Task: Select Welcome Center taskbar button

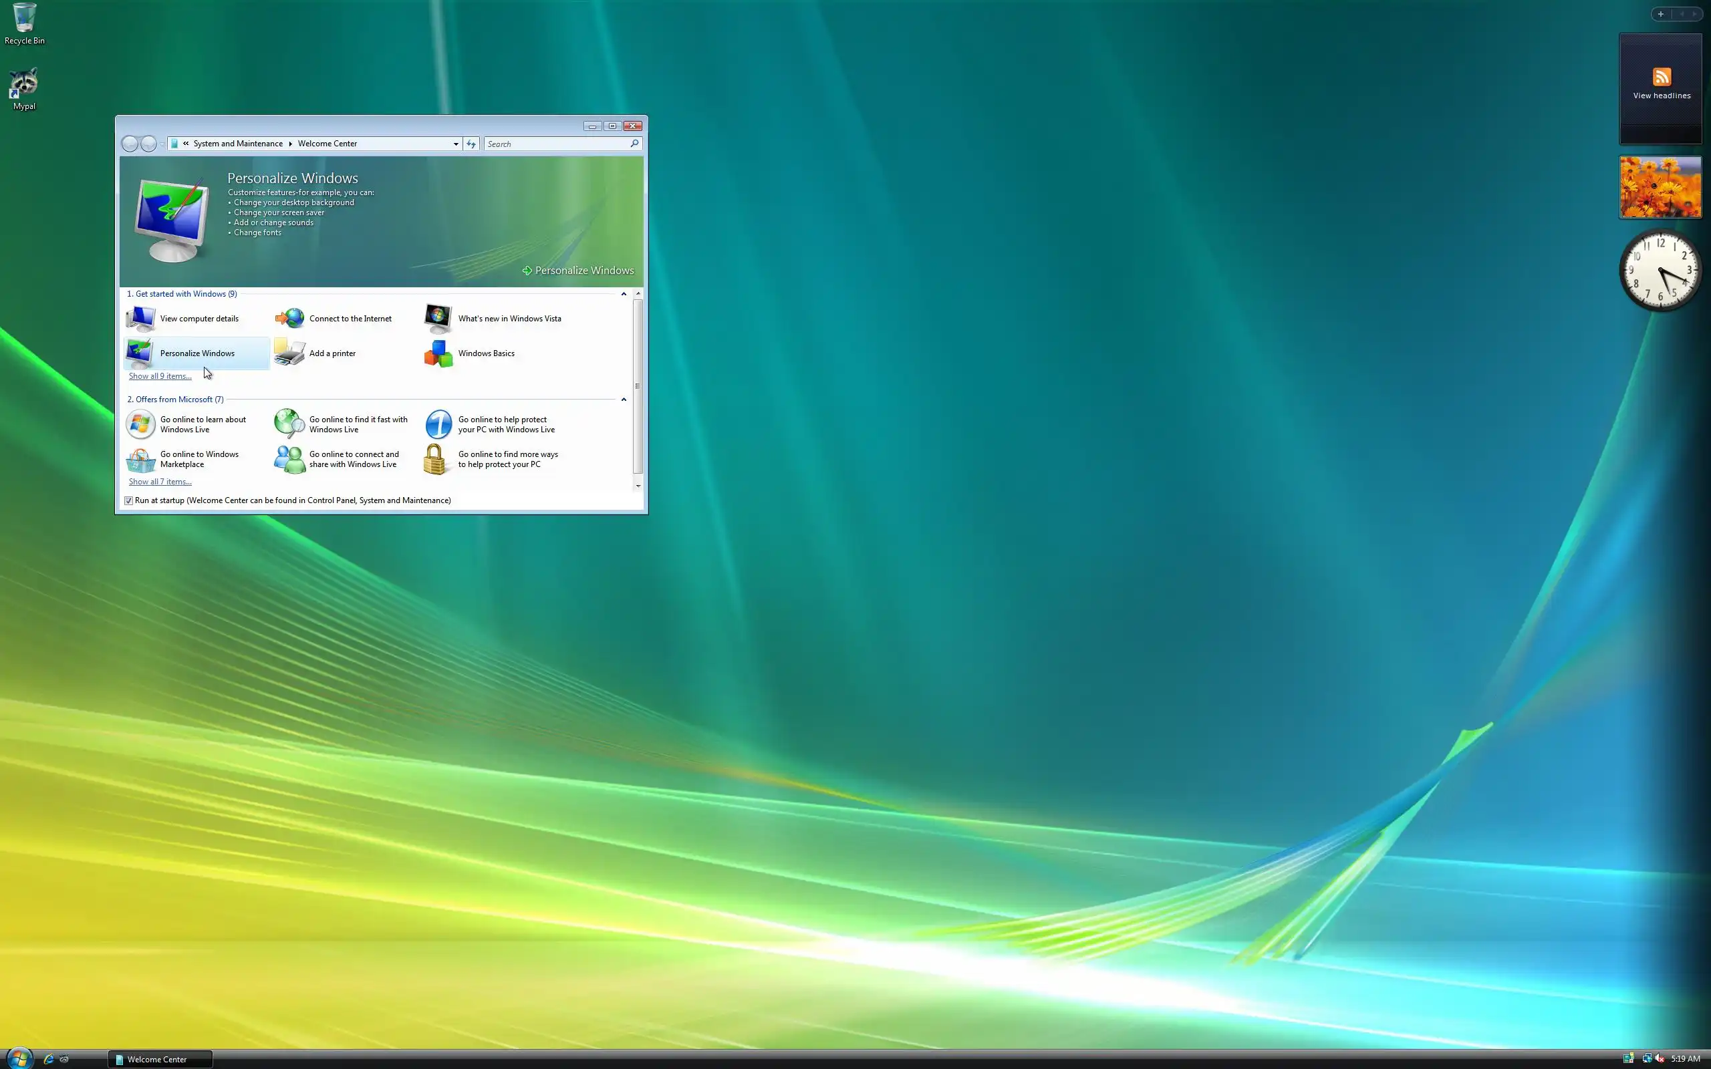Action: [160, 1059]
